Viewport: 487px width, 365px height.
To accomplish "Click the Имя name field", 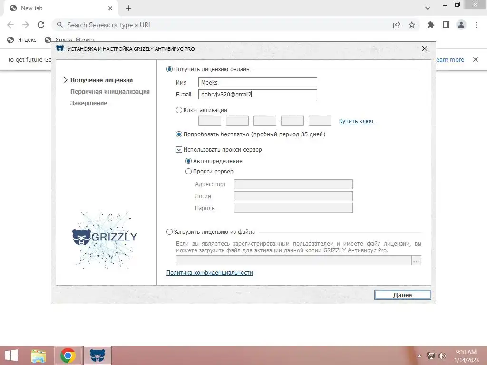I will coord(257,83).
